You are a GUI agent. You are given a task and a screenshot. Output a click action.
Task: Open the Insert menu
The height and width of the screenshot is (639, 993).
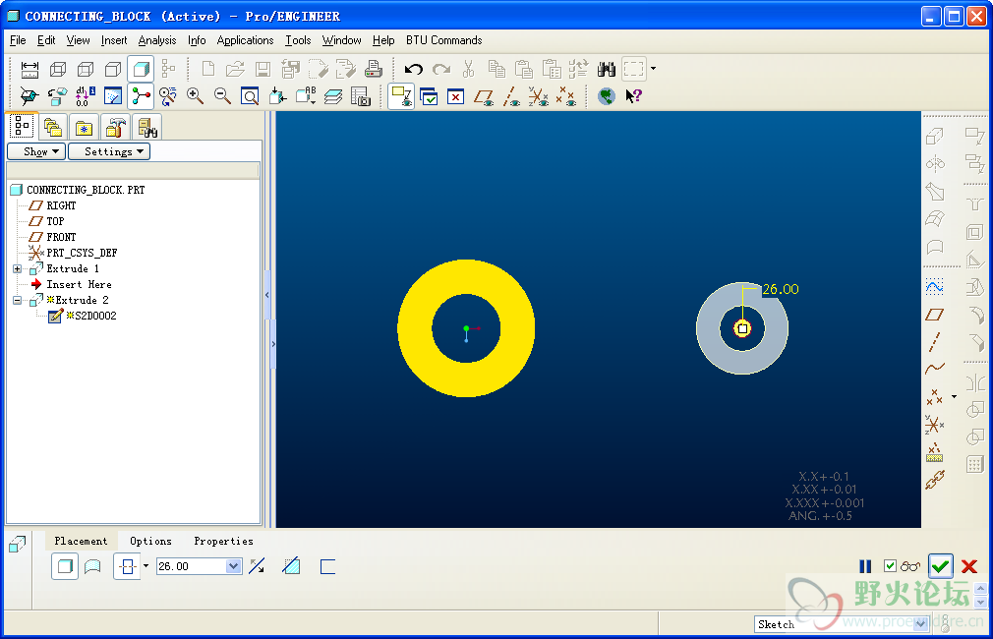tap(114, 40)
